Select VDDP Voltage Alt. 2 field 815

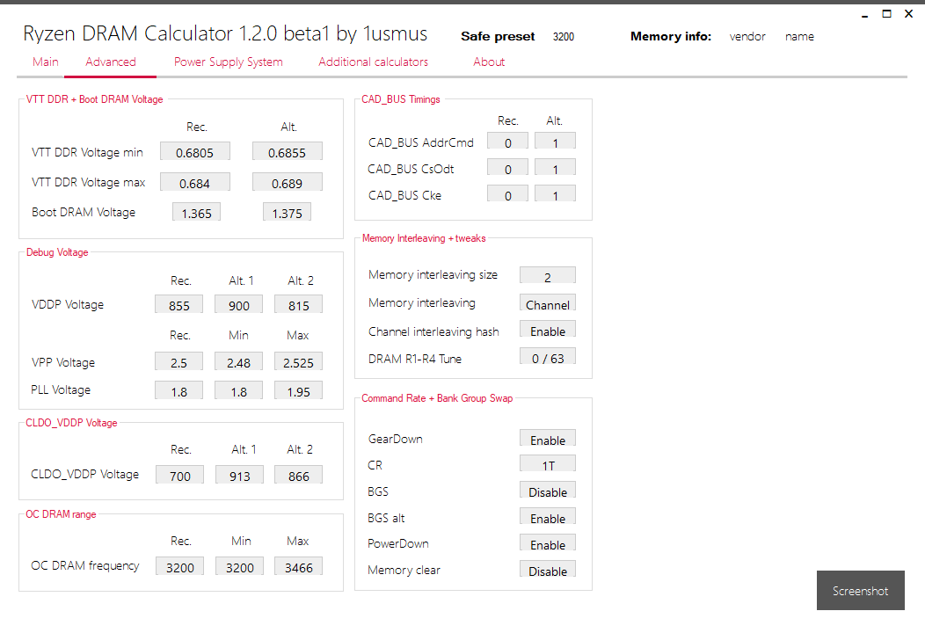pyautogui.click(x=298, y=304)
